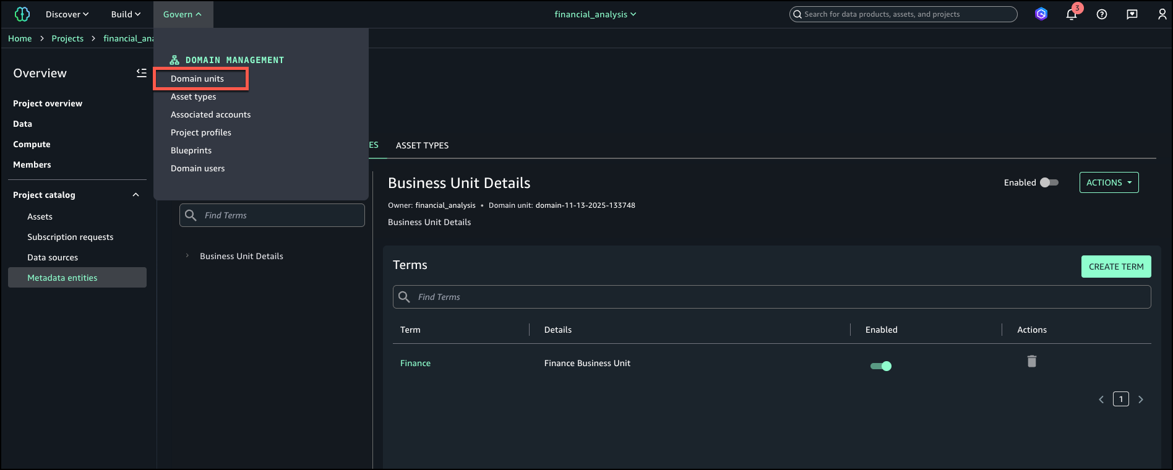
Task: Open the ACTIONS dropdown
Action: [x=1109, y=182]
